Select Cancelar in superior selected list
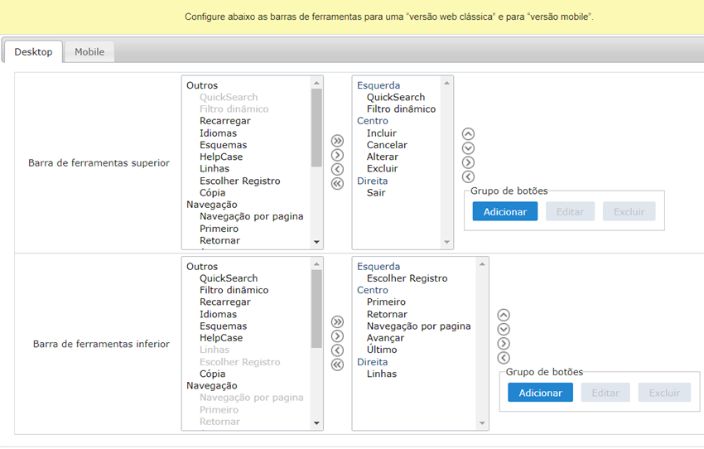The image size is (704, 449). [387, 145]
